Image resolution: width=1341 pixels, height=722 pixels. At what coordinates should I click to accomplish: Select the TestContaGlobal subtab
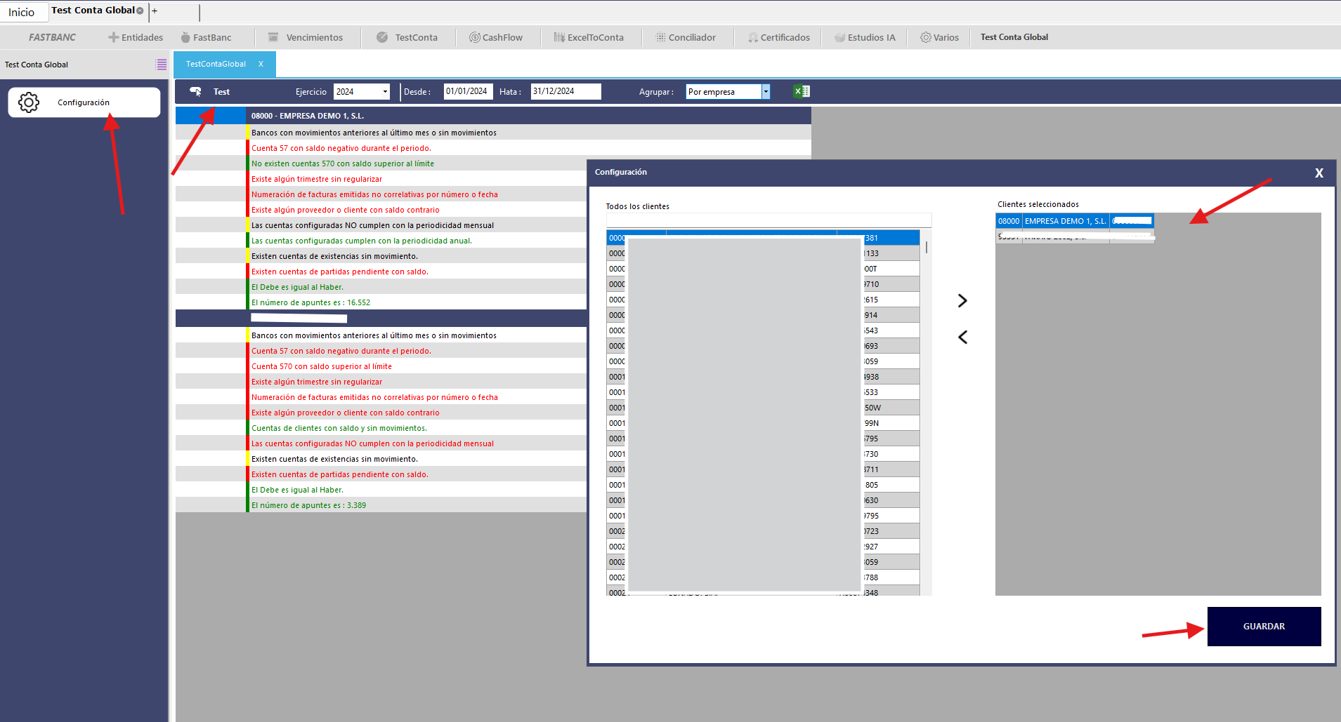pyautogui.click(x=216, y=64)
